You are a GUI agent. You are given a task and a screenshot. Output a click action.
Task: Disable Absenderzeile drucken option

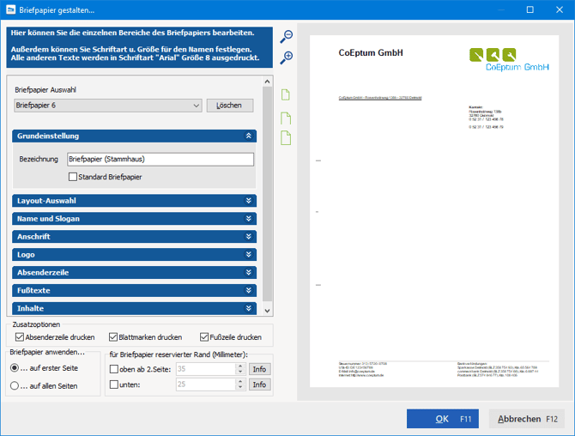point(21,337)
